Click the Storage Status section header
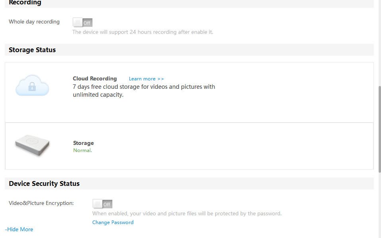The image size is (381, 238). coord(32,50)
